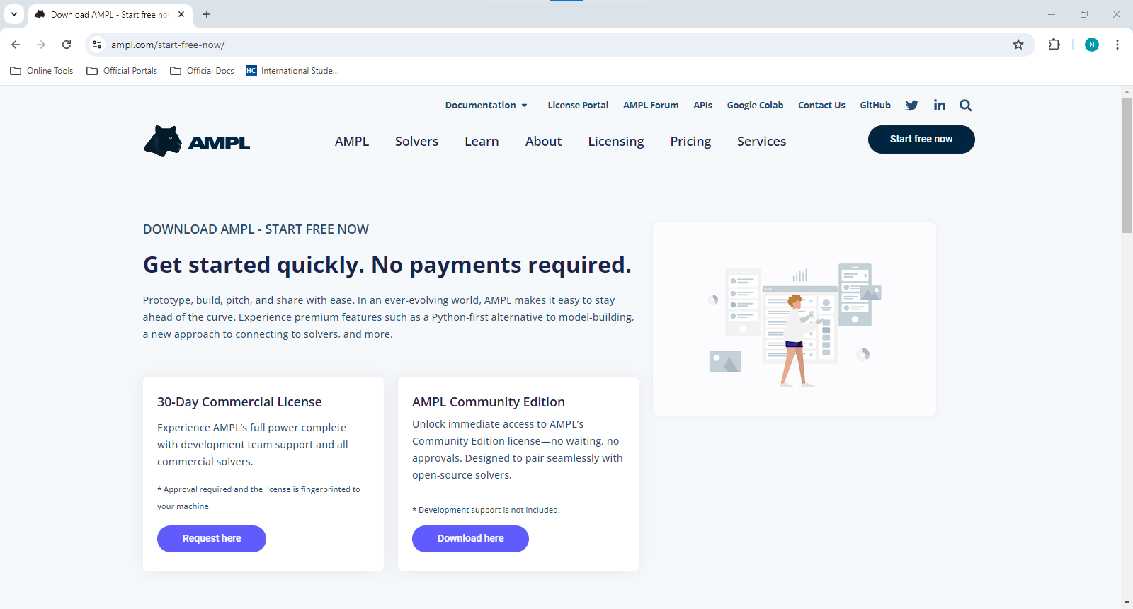Visit the AMPL Forum link

click(651, 106)
